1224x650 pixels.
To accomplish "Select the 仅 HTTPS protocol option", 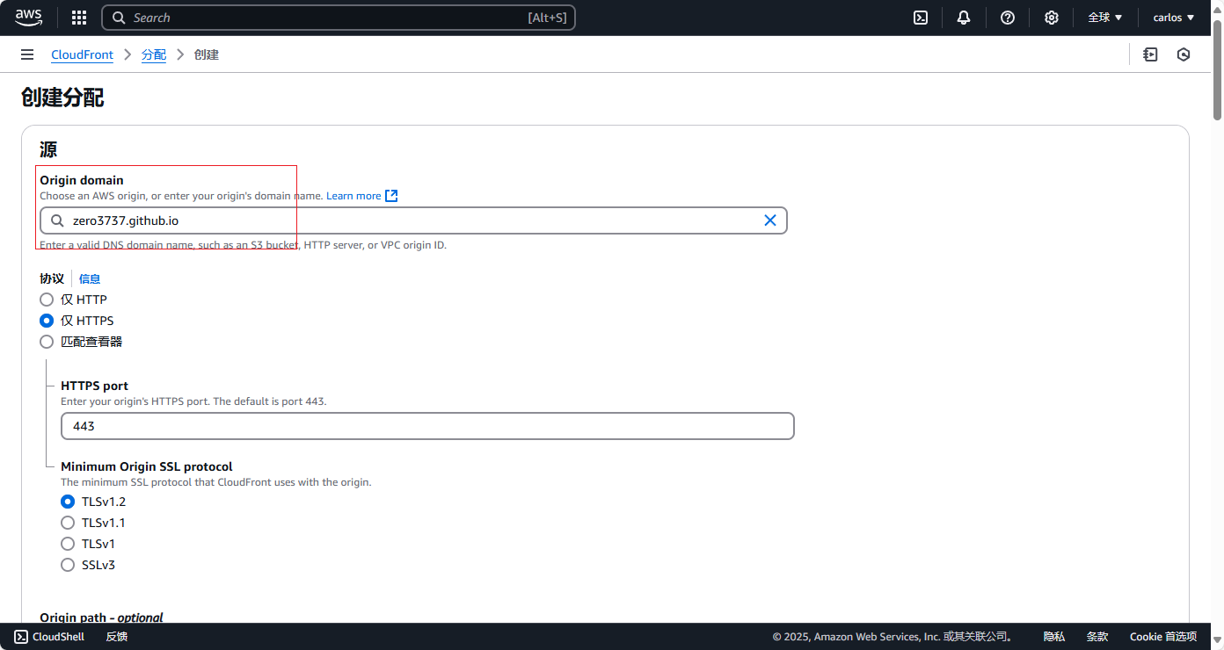I will (47, 321).
